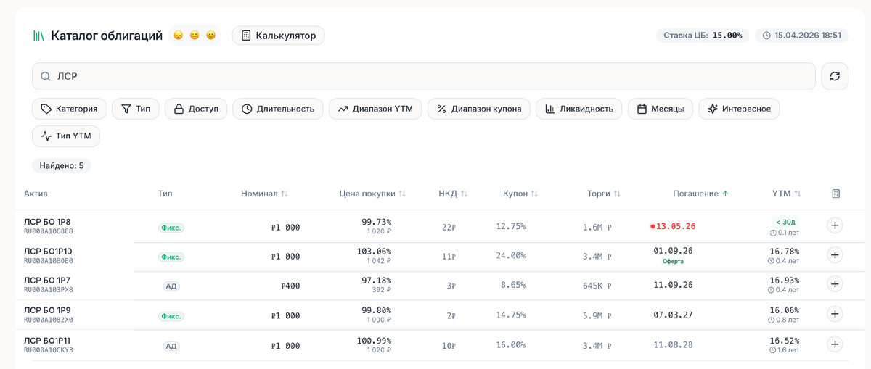Click the 22₽ accrued interest value
This screenshot has width=871, height=369.
pos(449,227)
